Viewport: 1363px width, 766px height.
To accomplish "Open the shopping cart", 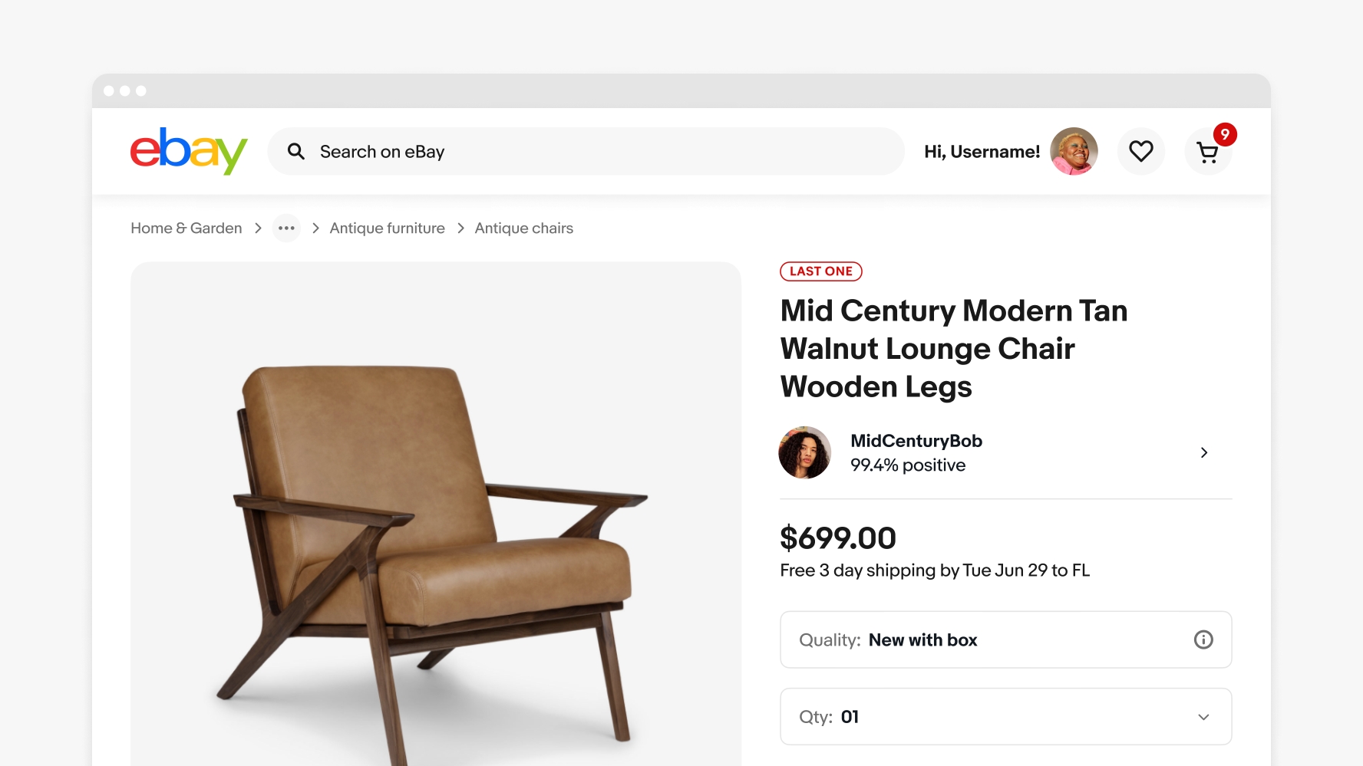I will [1208, 153].
